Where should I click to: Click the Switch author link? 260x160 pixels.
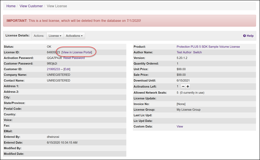(197, 52)
